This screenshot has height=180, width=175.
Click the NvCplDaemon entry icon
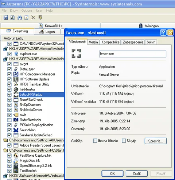click(x=16, y=105)
